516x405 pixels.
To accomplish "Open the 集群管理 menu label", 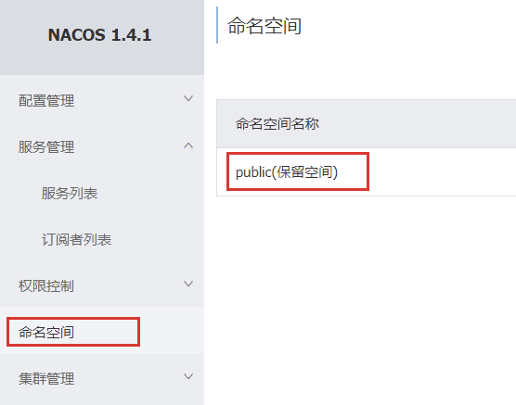I will click(x=46, y=379).
